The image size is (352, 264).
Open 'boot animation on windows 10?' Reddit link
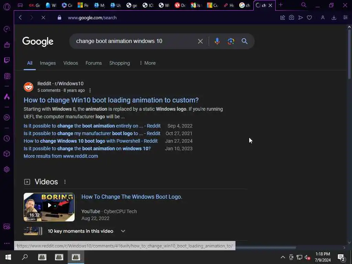[x=87, y=148]
